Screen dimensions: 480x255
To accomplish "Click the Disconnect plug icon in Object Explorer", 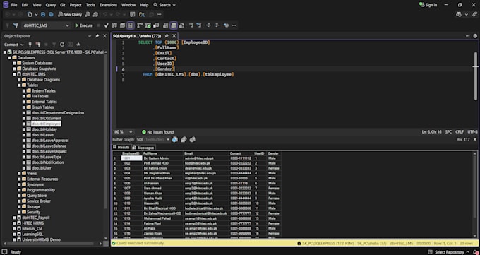I will point(38,45).
